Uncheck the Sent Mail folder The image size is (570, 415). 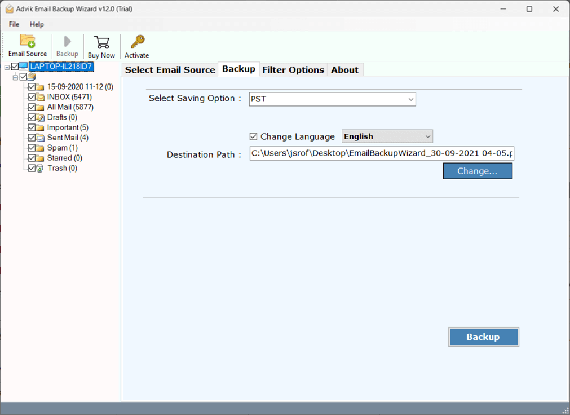coord(31,137)
